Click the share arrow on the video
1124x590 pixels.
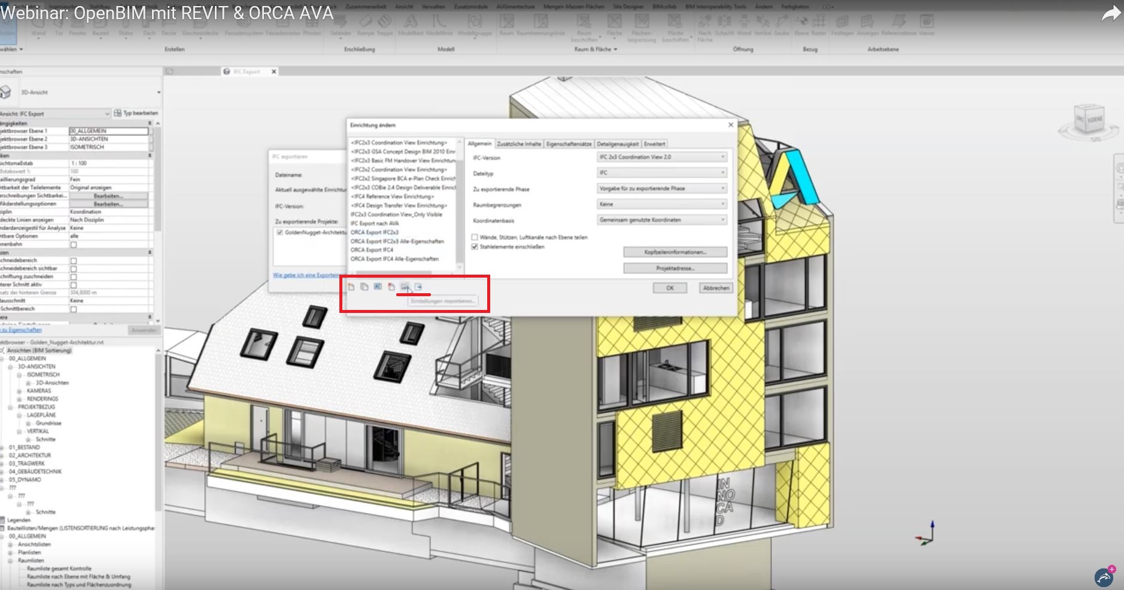[x=1111, y=14]
